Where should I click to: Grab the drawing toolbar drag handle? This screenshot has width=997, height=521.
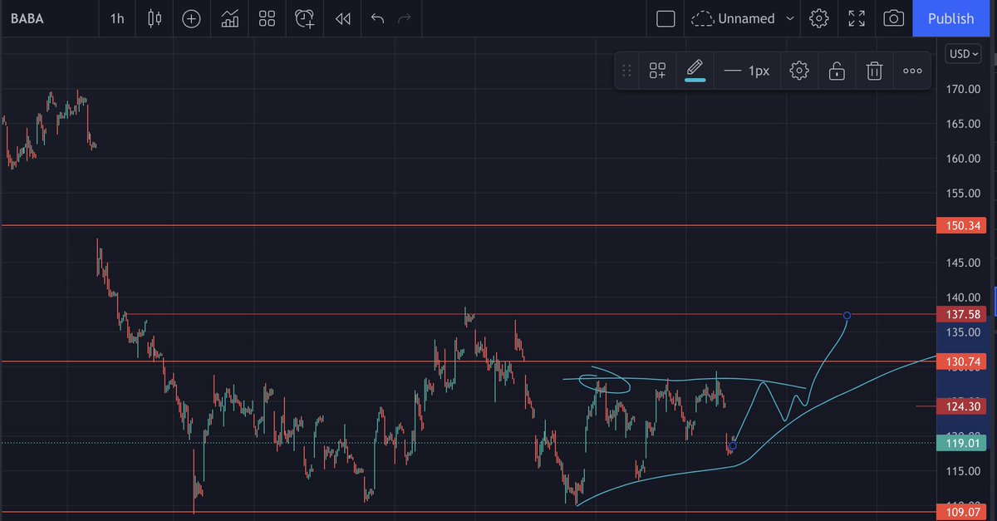point(626,71)
